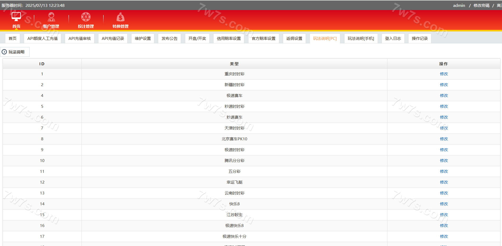This screenshot has width=502, height=246.
Task: Open the 操作记录 tab
Action: click(419, 39)
